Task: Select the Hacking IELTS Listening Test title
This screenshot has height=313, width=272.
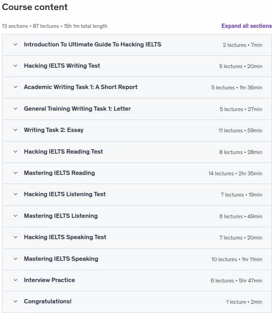Action: pos(65,194)
